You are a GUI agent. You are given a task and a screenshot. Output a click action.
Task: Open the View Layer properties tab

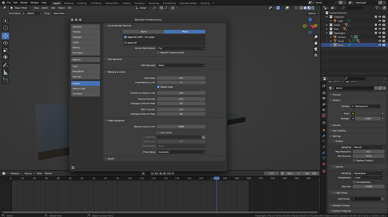click(324, 104)
